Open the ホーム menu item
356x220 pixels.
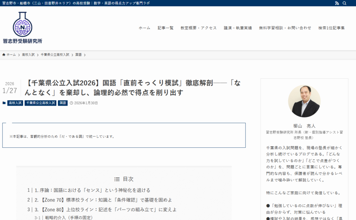tap(145, 28)
